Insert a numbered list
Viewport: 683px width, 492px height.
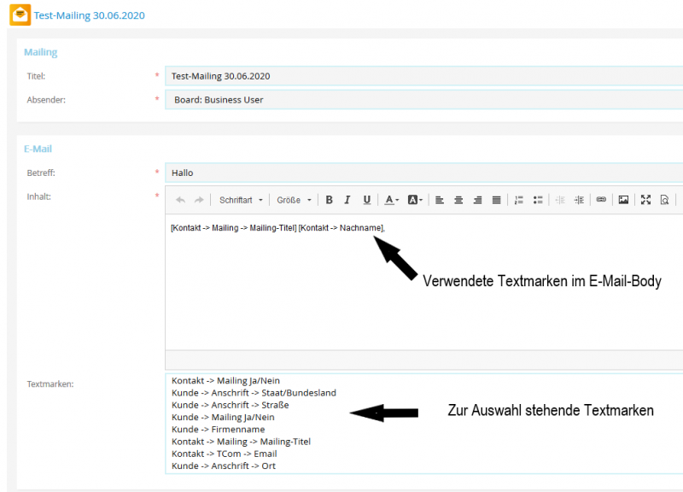pyautogui.click(x=518, y=200)
